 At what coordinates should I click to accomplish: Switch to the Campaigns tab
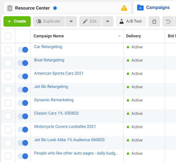(158, 8)
